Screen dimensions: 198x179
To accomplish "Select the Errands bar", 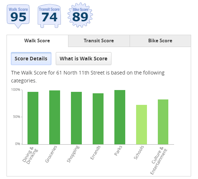I will click(98, 119).
